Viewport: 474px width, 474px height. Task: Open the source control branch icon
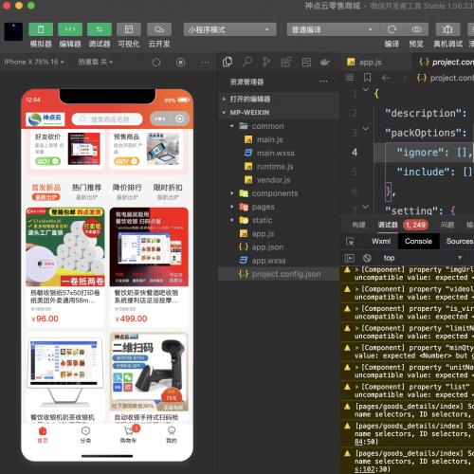click(x=266, y=62)
